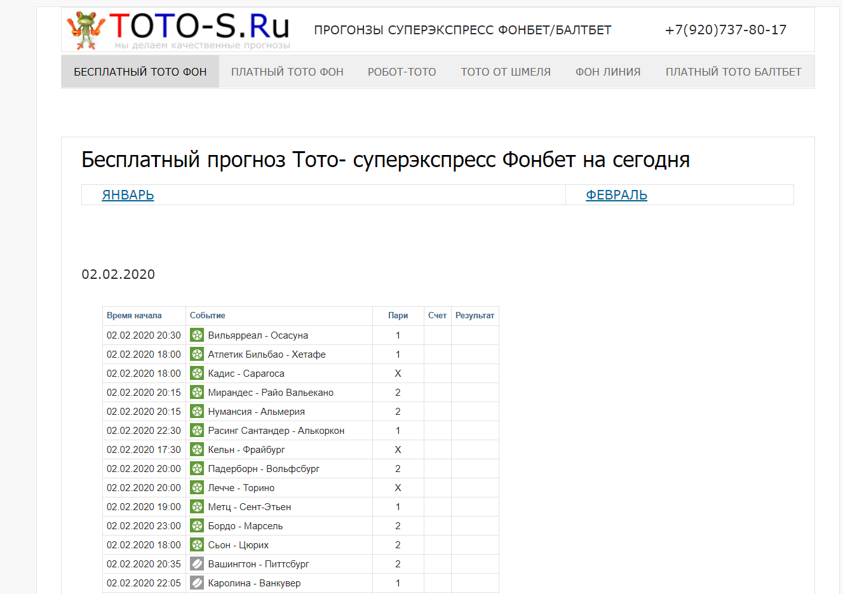Screen dimensions: 843x594
Task: Open the Фон Линия page
Action: (608, 72)
